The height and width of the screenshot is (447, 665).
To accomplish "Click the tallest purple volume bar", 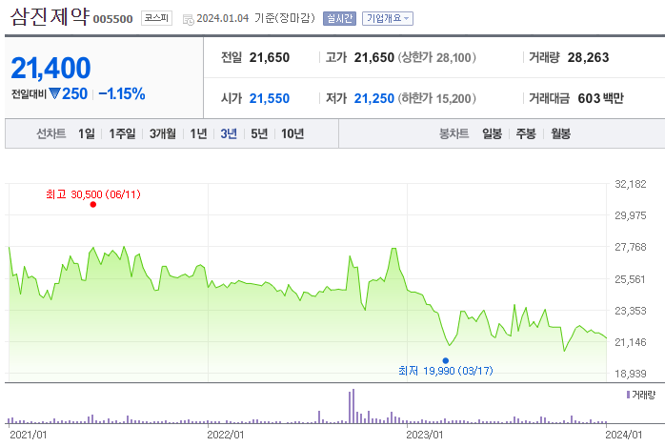I will pyautogui.click(x=353, y=406).
